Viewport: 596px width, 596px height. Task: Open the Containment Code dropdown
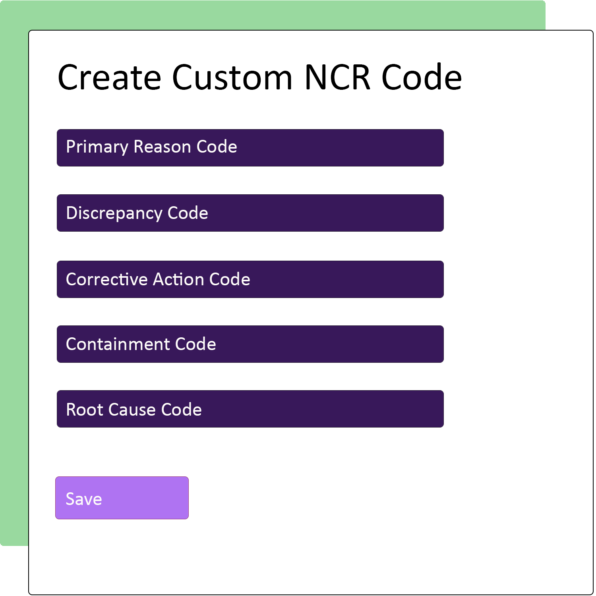coord(250,344)
